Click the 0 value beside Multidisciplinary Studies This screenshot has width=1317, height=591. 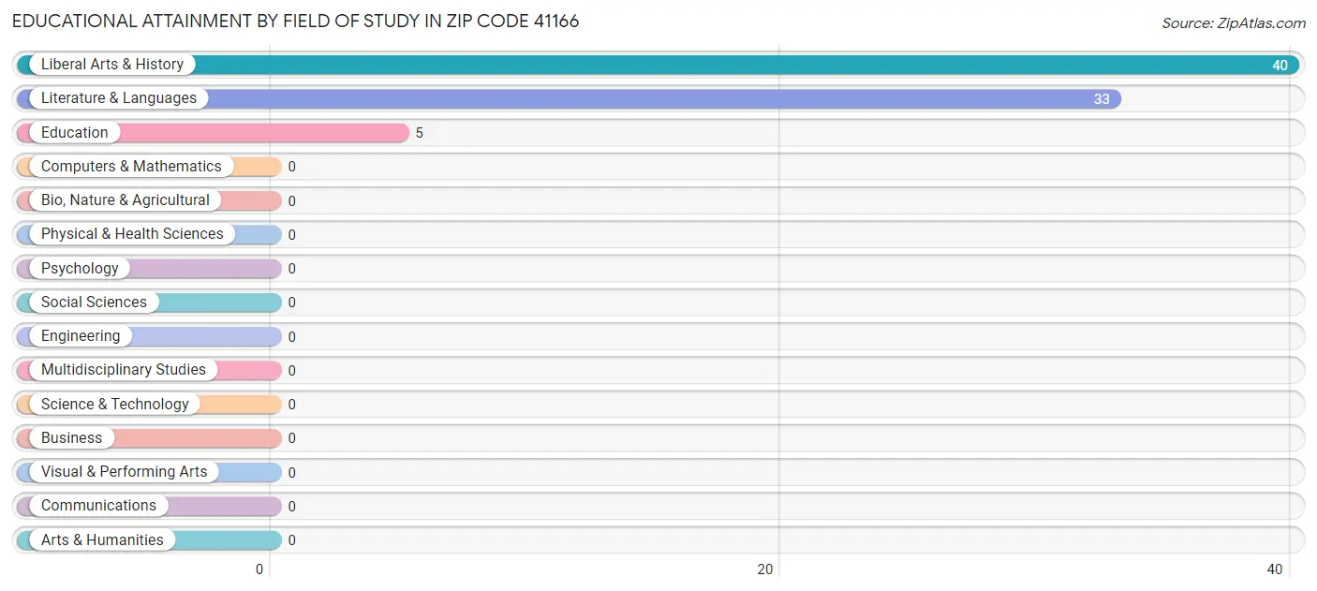[x=292, y=371]
